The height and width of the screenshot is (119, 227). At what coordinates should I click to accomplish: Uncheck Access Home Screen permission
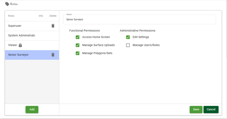tap(77, 37)
